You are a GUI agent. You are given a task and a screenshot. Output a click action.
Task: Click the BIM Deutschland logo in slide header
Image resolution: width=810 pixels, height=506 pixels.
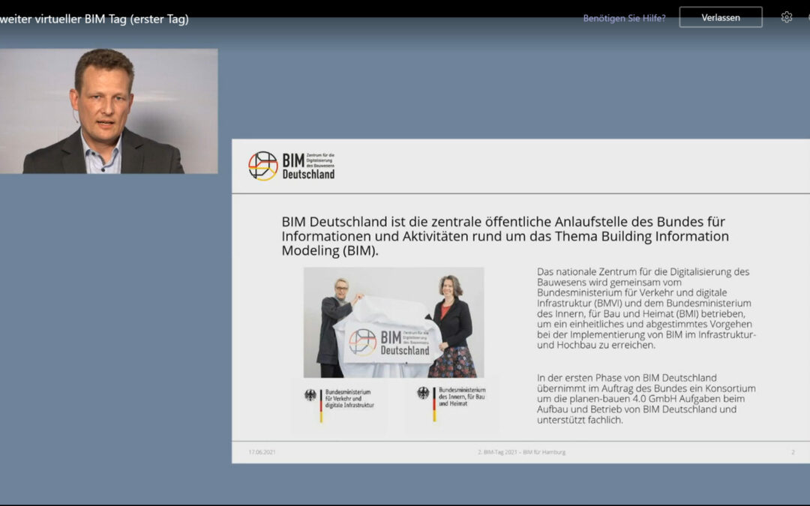point(291,166)
